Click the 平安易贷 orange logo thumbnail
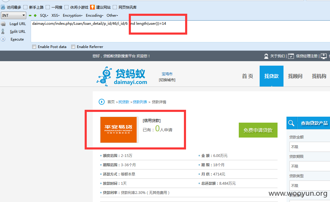Image resolution: width=330 pixels, height=202 pixels. tap(119, 130)
